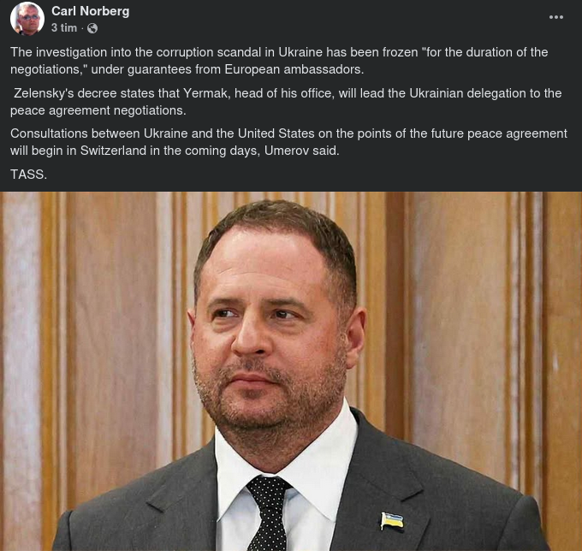This screenshot has height=551, width=582.
Task: Click the Ukrainian flag lapel pin in photo
Action: 392,519
